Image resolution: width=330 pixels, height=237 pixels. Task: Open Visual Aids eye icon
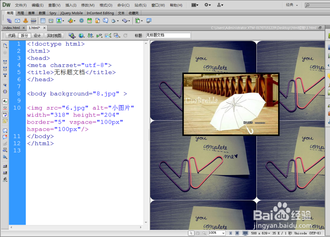pyautogui.click(x=116, y=36)
